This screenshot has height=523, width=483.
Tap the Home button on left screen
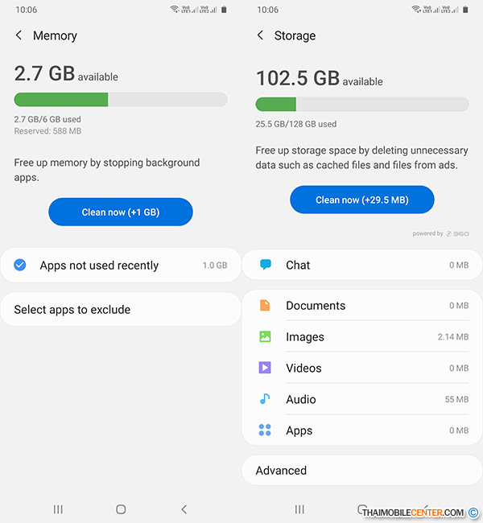tap(121, 509)
